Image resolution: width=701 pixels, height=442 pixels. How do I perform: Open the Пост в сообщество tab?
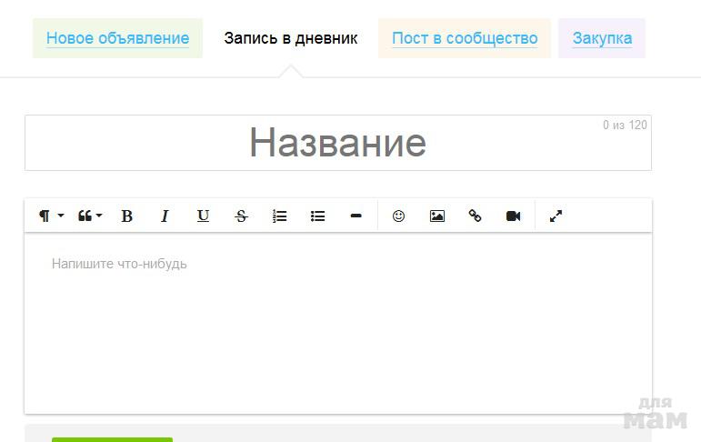pyautogui.click(x=465, y=38)
